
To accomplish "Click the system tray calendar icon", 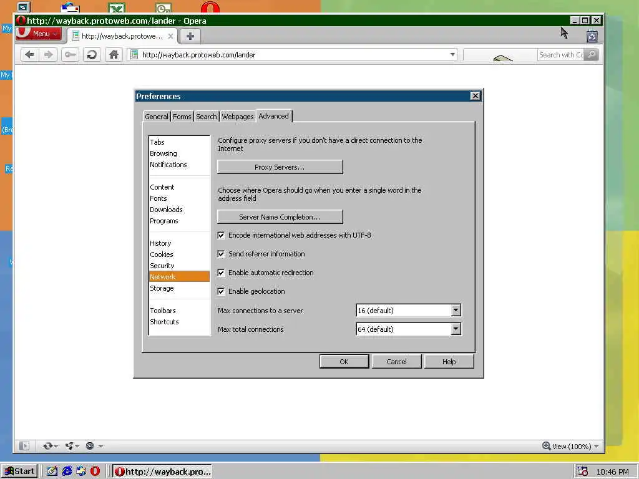I will pos(582,472).
